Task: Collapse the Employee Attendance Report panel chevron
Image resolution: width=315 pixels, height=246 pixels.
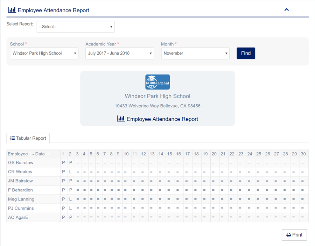Action: click(x=286, y=9)
